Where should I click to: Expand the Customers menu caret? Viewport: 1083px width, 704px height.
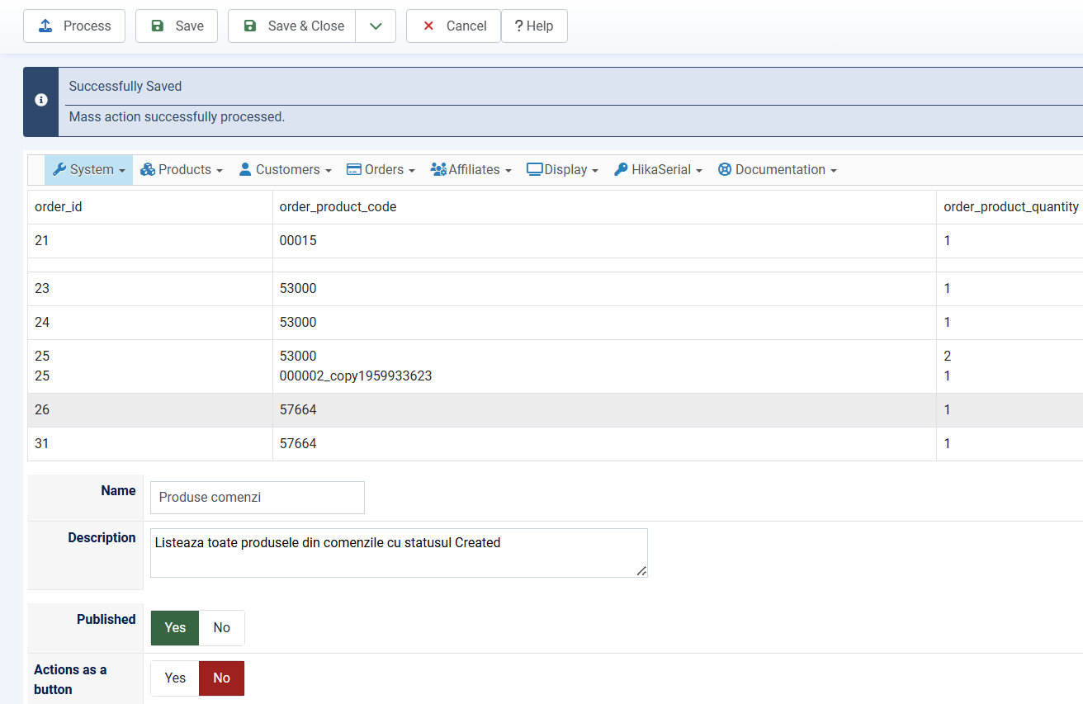[329, 171]
